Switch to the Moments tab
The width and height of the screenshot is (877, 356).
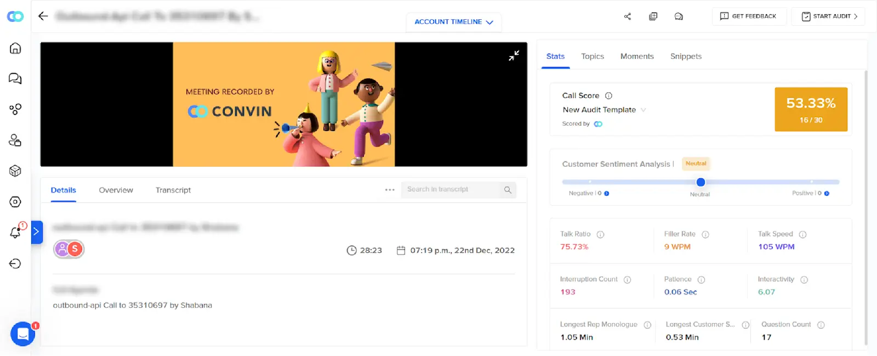[x=637, y=56]
